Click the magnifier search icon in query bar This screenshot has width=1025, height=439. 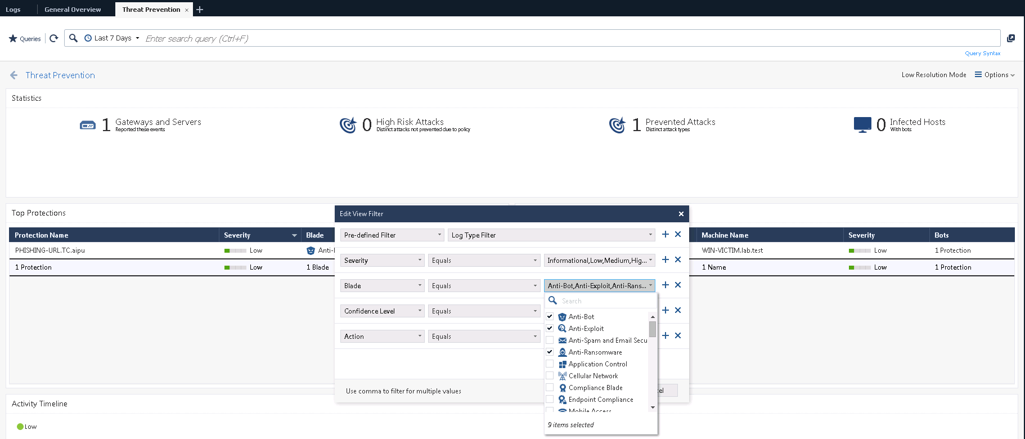(x=73, y=38)
